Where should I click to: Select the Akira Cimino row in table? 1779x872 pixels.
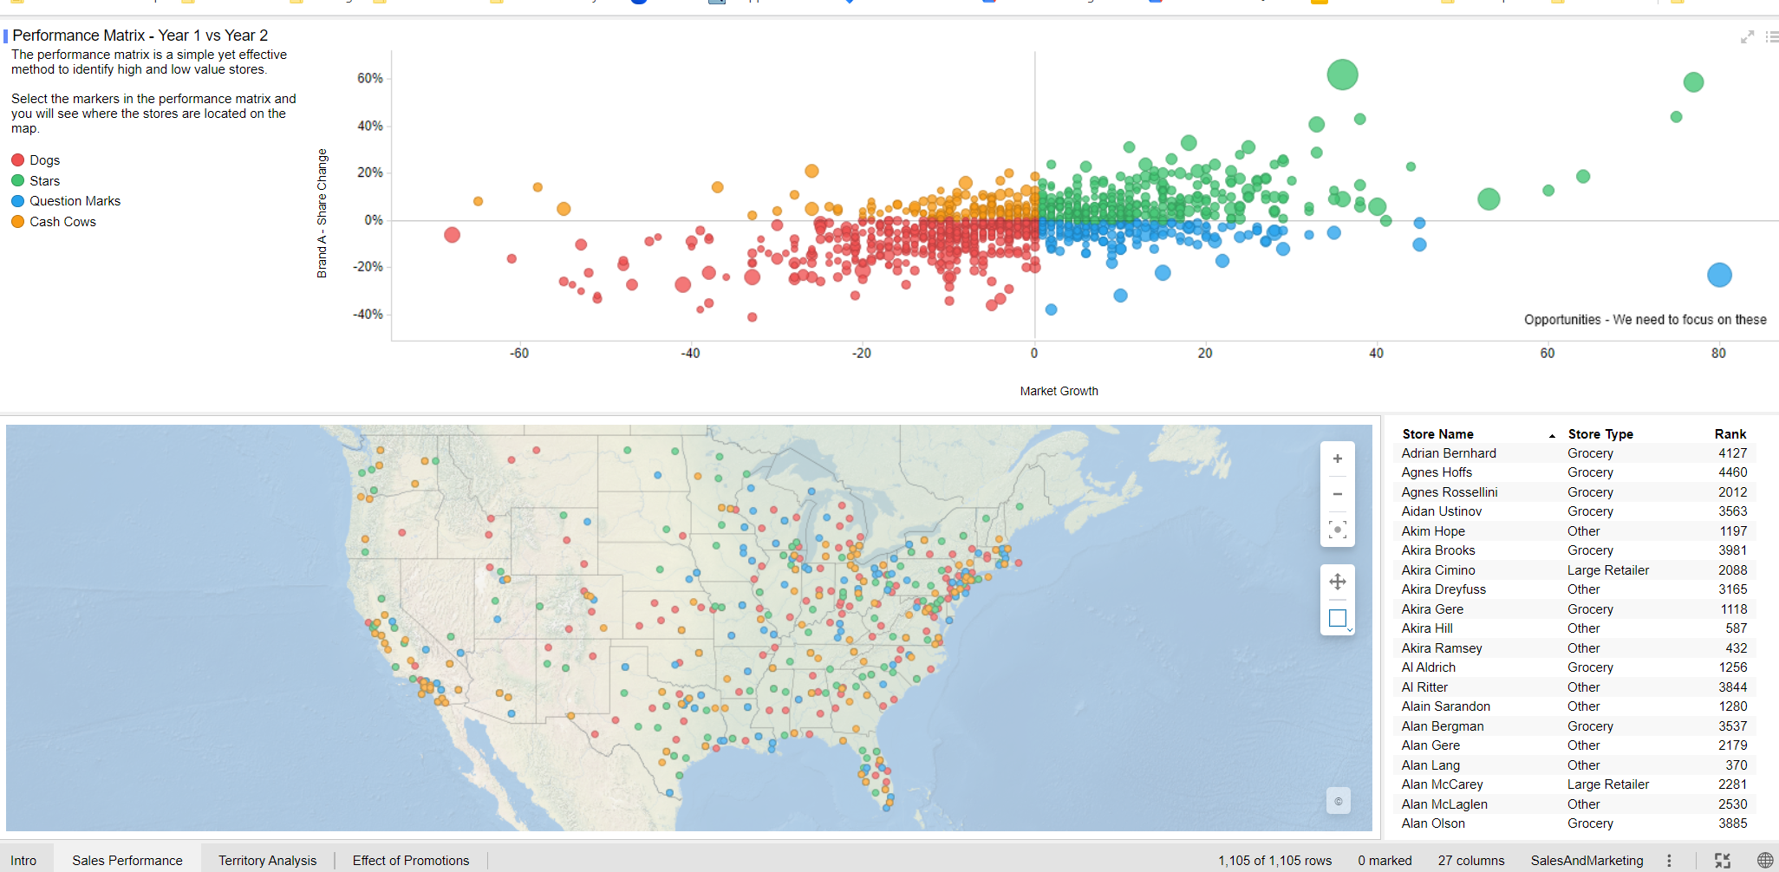[x=1437, y=570]
